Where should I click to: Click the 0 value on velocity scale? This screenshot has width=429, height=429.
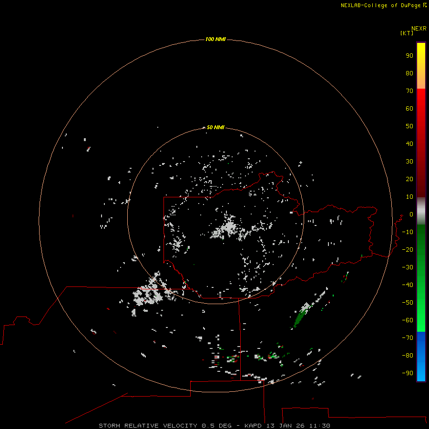coord(411,214)
